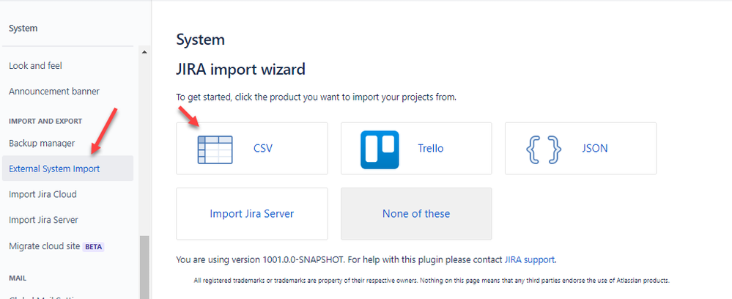Open Import Jira Server in sidebar

point(43,220)
